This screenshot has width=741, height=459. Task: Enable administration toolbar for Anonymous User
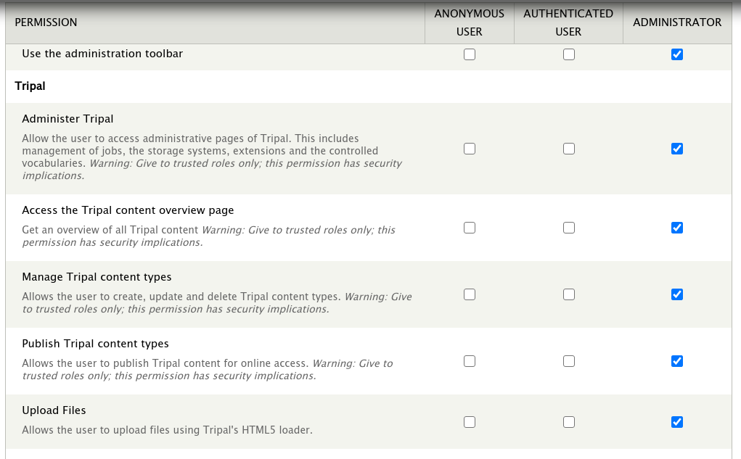[x=470, y=54]
